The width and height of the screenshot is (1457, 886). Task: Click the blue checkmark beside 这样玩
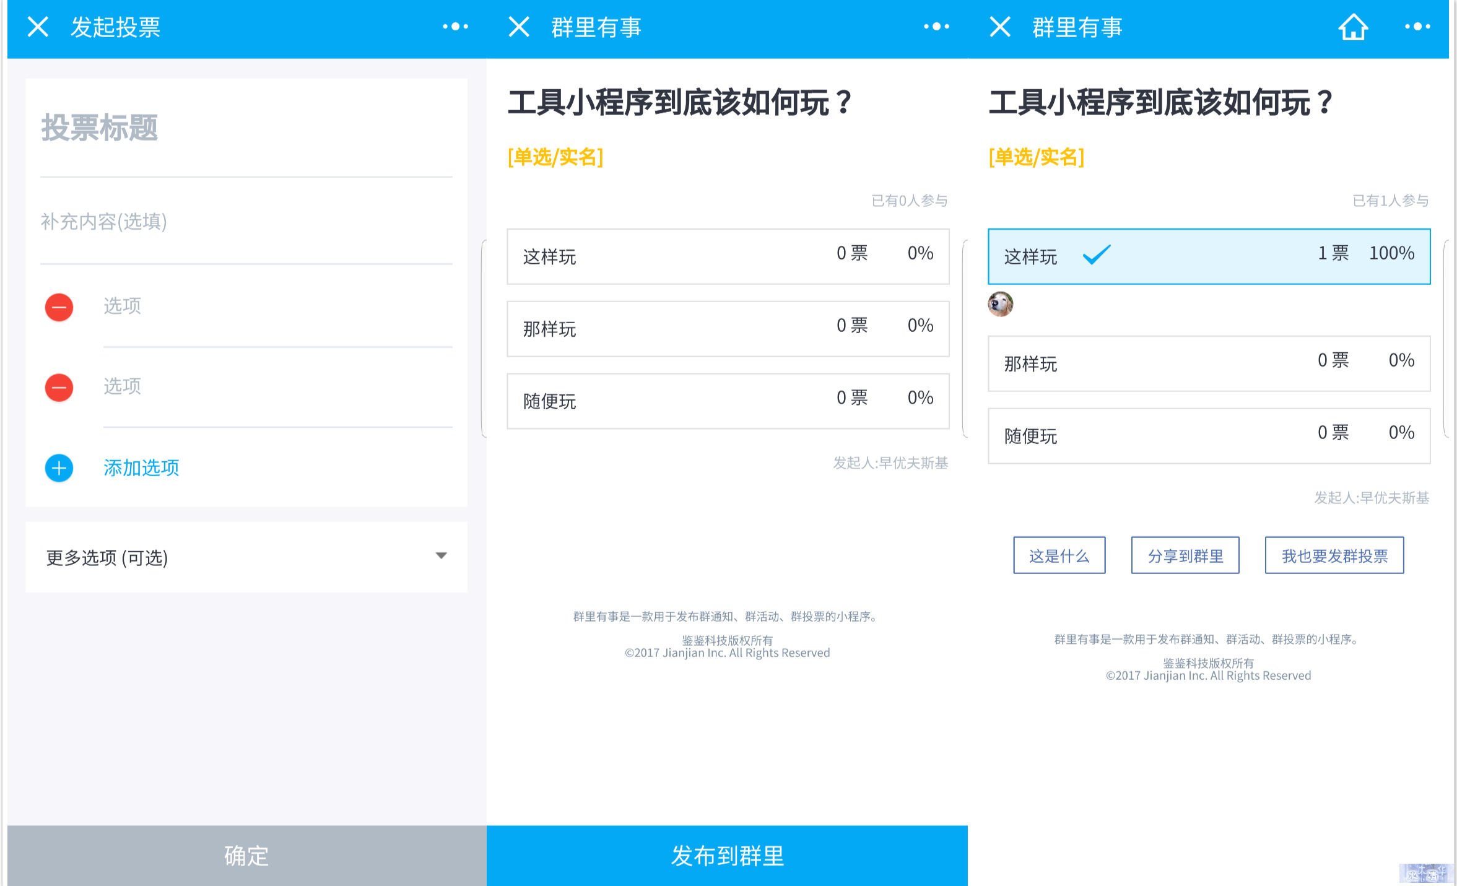tap(1097, 254)
